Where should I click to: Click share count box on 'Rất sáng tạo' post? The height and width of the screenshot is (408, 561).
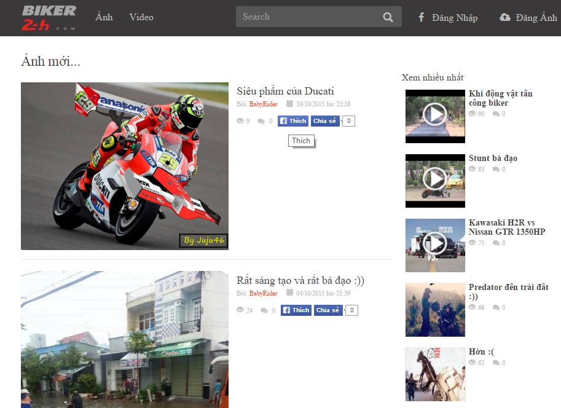click(351, 310)
